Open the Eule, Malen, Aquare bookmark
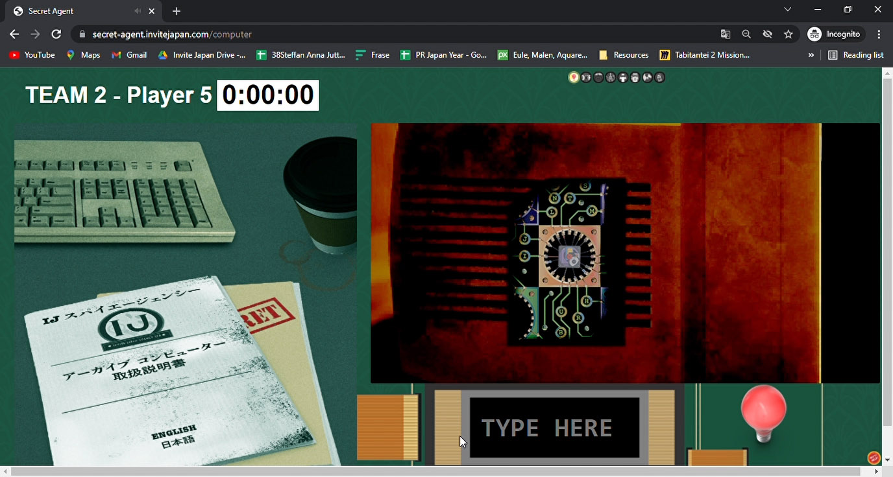Image resolution: width=893 pixels, height=477 pixels. 543,55
